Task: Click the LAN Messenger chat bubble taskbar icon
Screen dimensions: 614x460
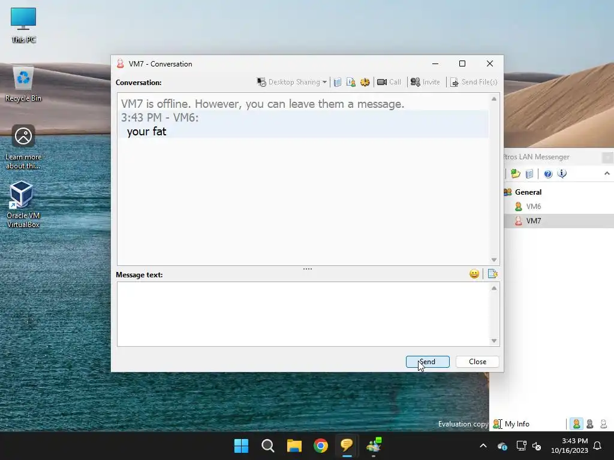Action: (347, 446)
